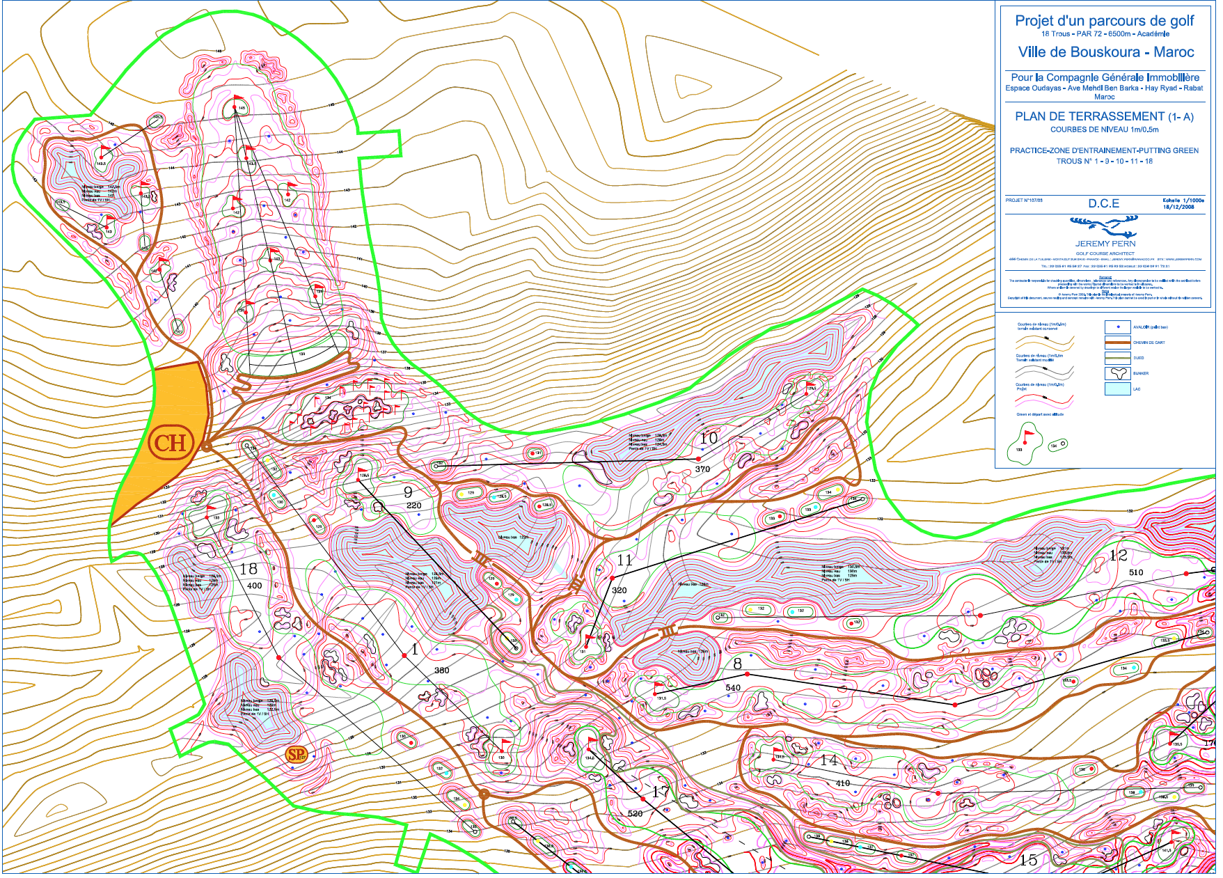Click 'PLAN DE TERRASSEMENT (1- A)' heading

click(1104, 116)
